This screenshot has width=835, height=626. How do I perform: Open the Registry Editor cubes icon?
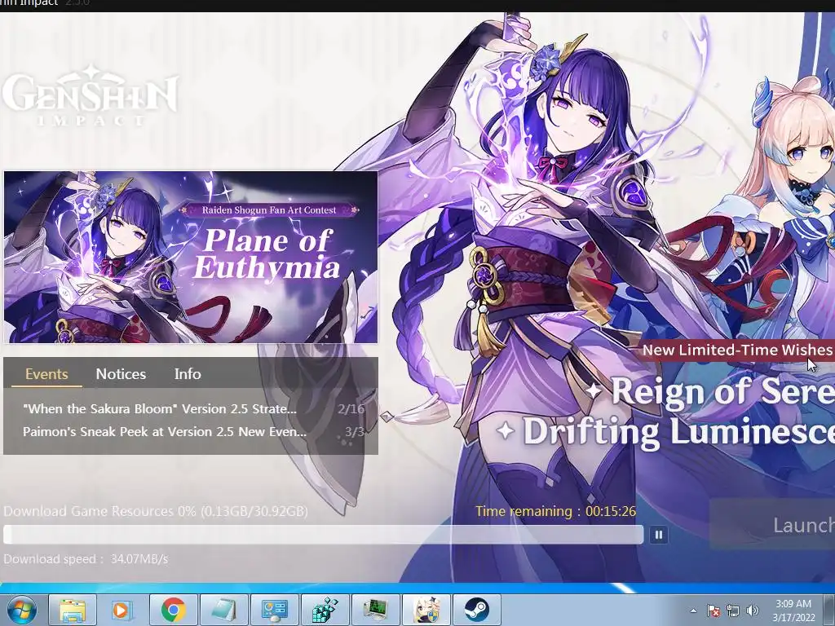(x=325, y=610)
